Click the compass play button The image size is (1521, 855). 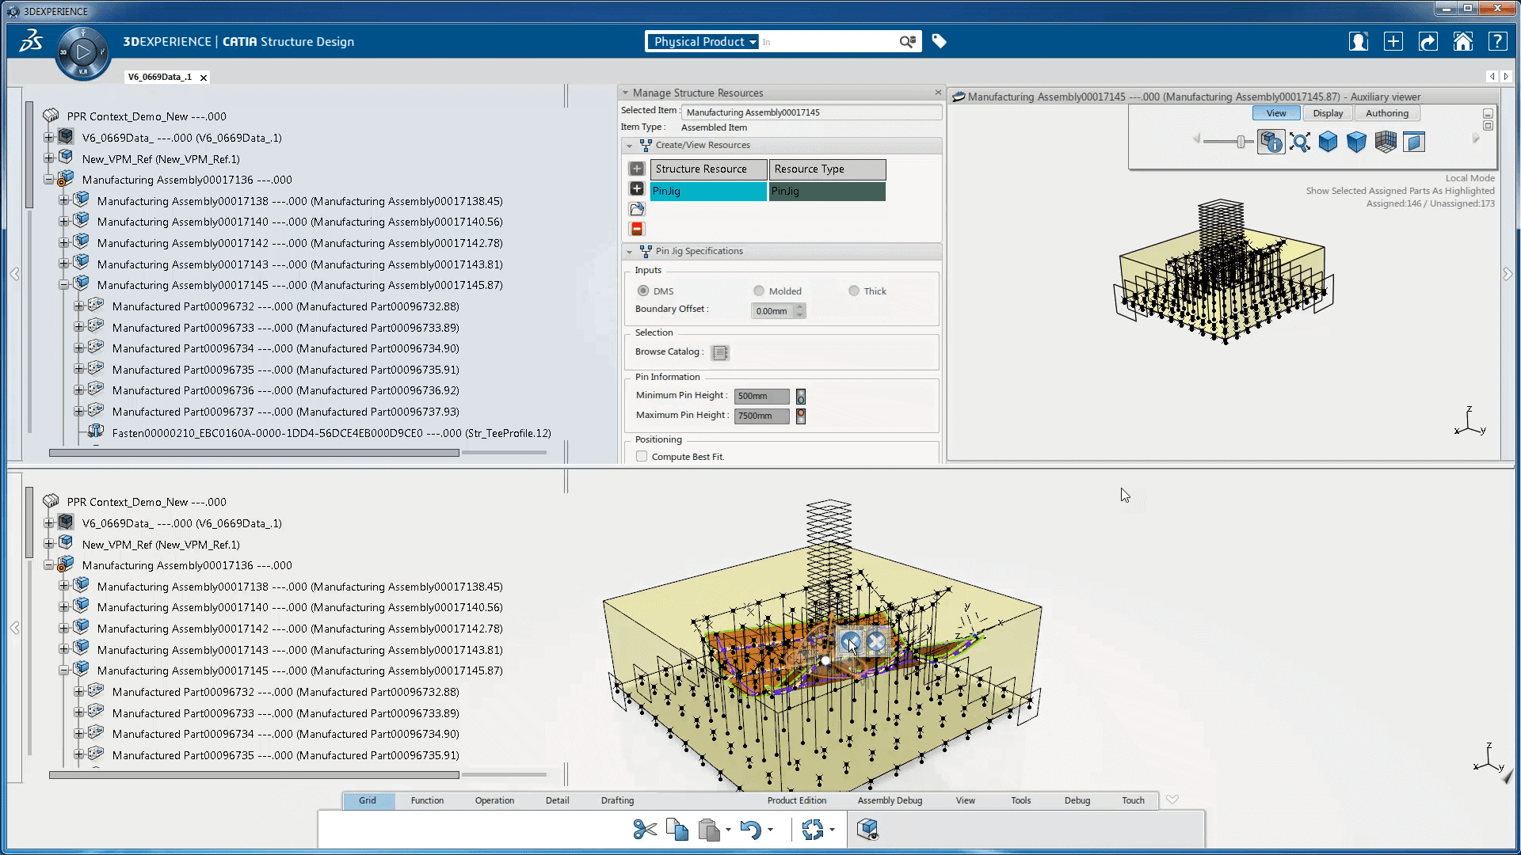point(82,52)
